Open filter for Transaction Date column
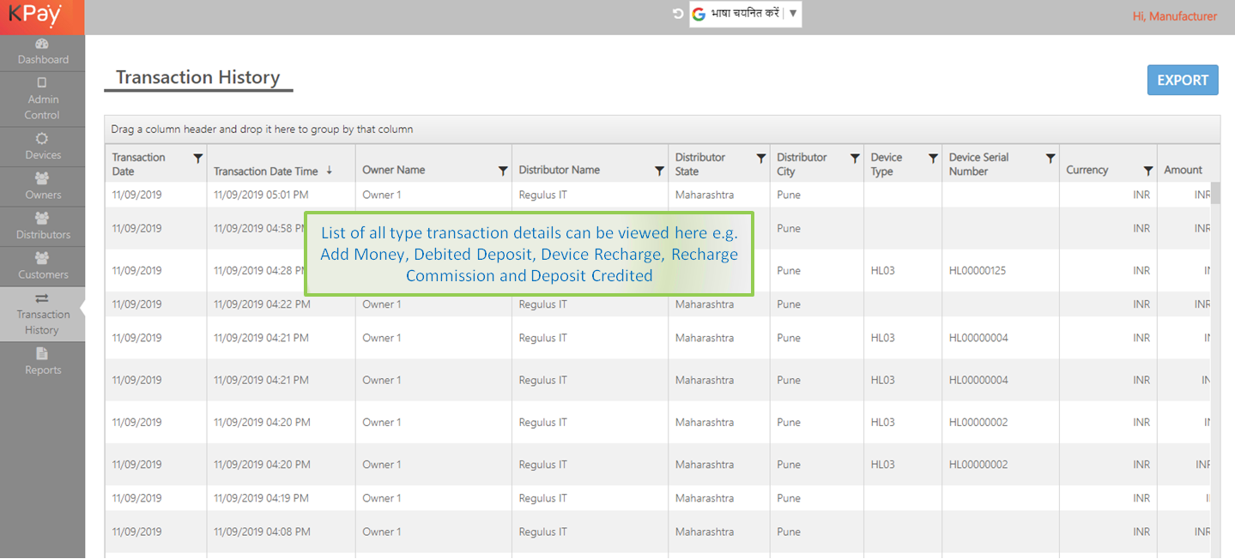The image size is (1235, 559). (198, 159)
